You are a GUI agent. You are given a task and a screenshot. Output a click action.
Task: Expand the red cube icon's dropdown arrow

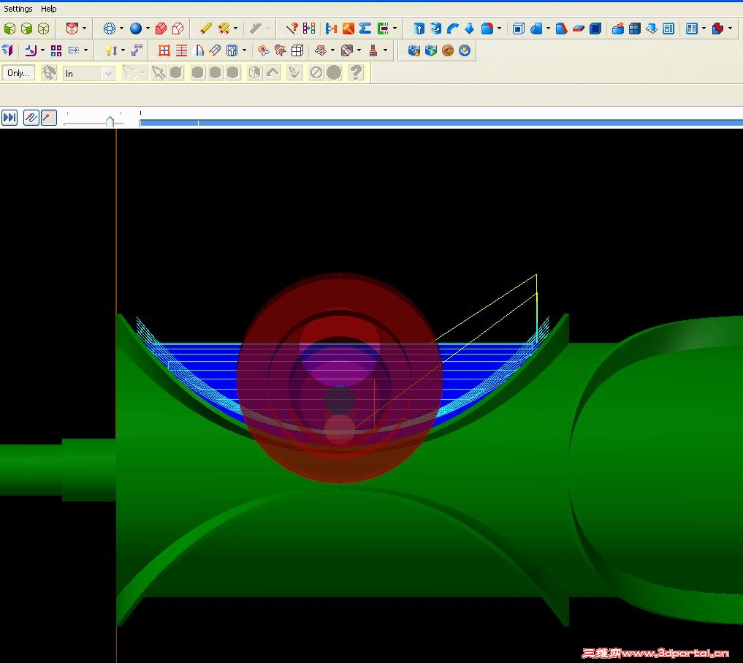[84, 29]
